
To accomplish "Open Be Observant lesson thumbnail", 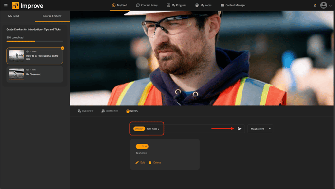I will click(x=17, y=74).
